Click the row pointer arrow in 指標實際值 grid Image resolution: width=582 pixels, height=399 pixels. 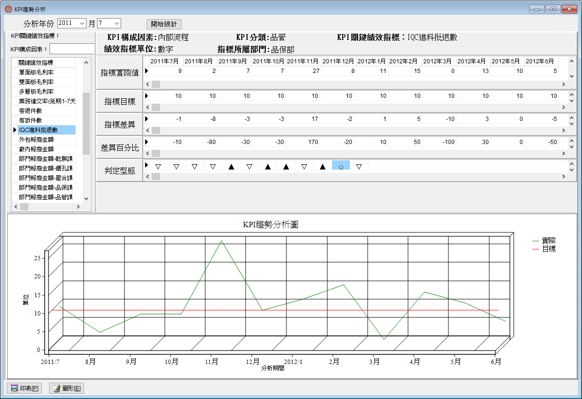[x=147, y=71]
